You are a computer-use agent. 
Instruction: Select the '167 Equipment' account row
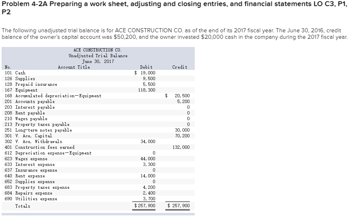tap(21, 90)
